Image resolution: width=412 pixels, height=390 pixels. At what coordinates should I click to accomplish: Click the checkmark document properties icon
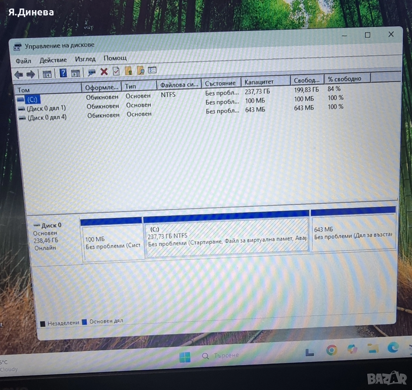pos(116,71)
